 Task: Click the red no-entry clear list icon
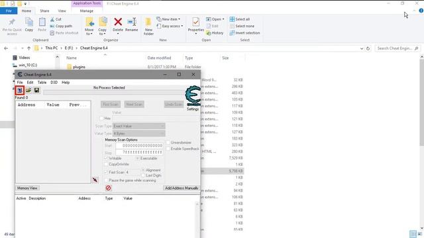(x=109, y=188)
